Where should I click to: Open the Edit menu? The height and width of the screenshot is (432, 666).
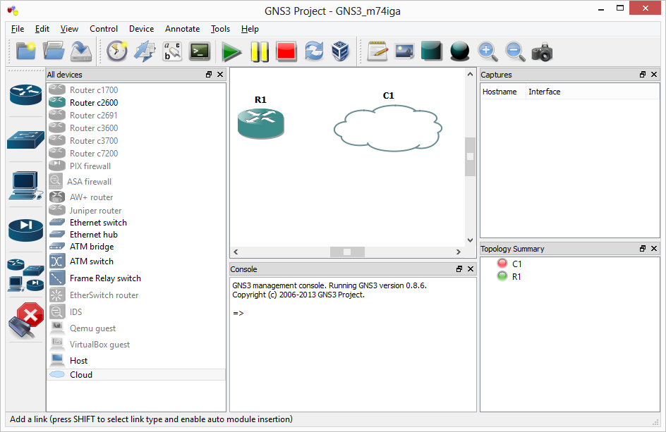click(x=42, y=29)
